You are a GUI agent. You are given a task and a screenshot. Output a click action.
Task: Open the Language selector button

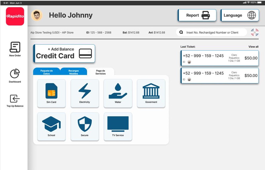tap(240, 15)
